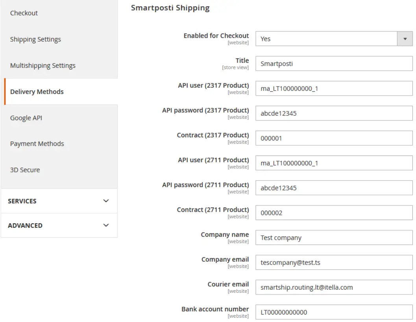This screenshot has width=416, height=322.
Task: Click the Bank account number input
Action: point(334,312)
